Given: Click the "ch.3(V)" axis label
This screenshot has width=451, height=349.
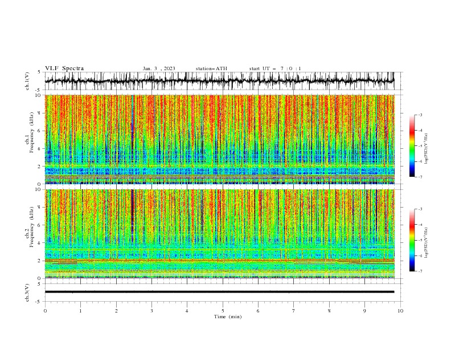Looking at the screenshot, I should 27,293.
